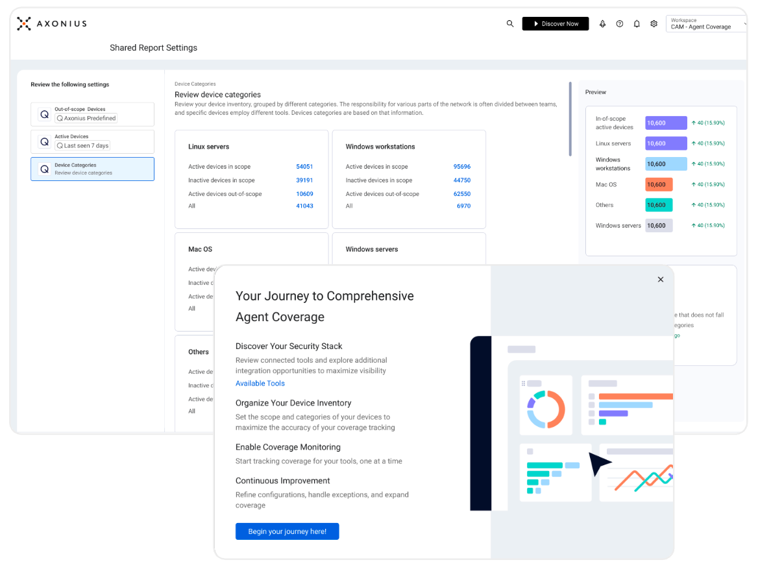Click the Discover Now button
758x571 pixels.
pyautogui.click(x=555, y=24)
